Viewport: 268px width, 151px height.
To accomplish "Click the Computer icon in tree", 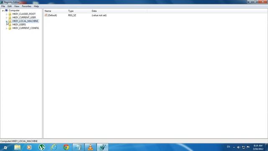I will pyautogui.click(x=6, y=10).
